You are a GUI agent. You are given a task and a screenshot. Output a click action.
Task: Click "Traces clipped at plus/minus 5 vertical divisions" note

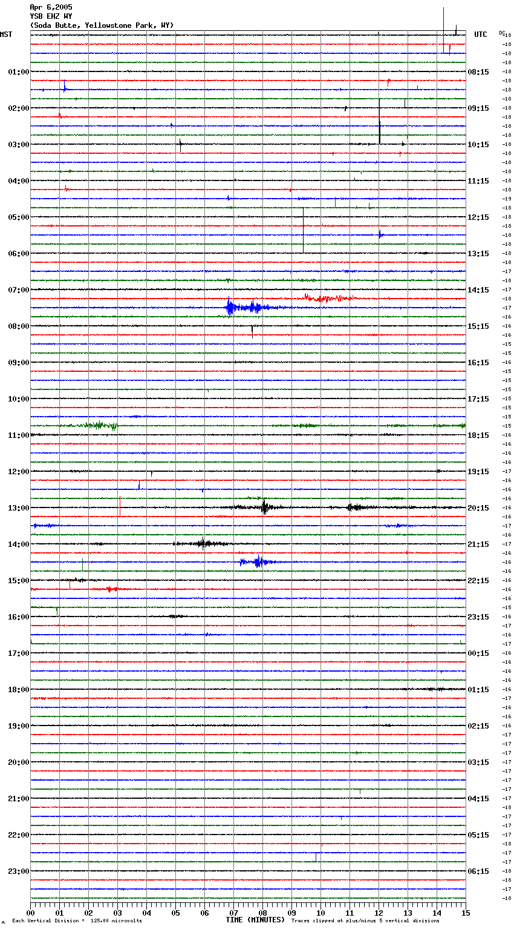click(x=365, y=921)
